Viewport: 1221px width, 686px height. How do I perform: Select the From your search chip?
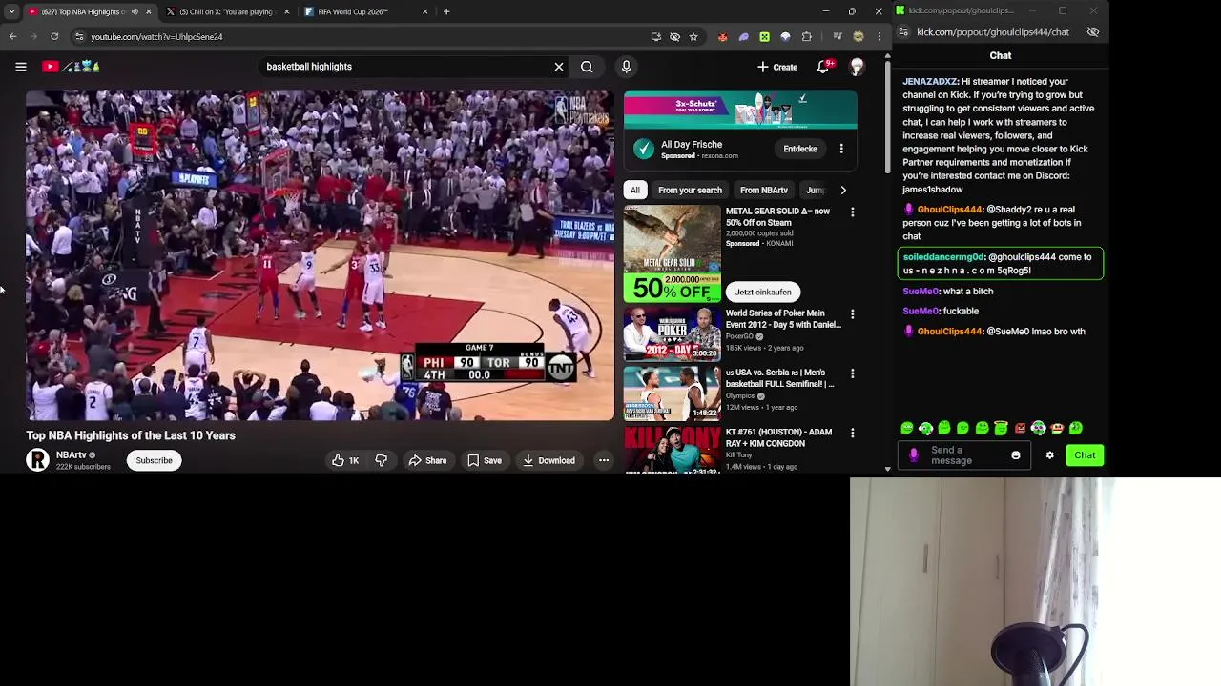click(x=690, y=190)
